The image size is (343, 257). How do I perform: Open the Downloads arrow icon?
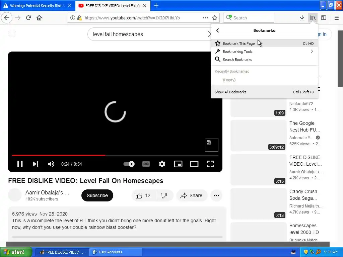(302, 18)
